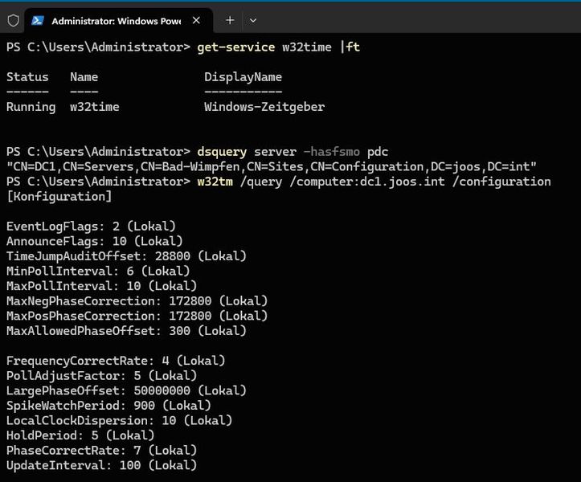
Task: Click the 'AnnounceFlags: 10 (Lokal)' line
Action: coord(95,241)
